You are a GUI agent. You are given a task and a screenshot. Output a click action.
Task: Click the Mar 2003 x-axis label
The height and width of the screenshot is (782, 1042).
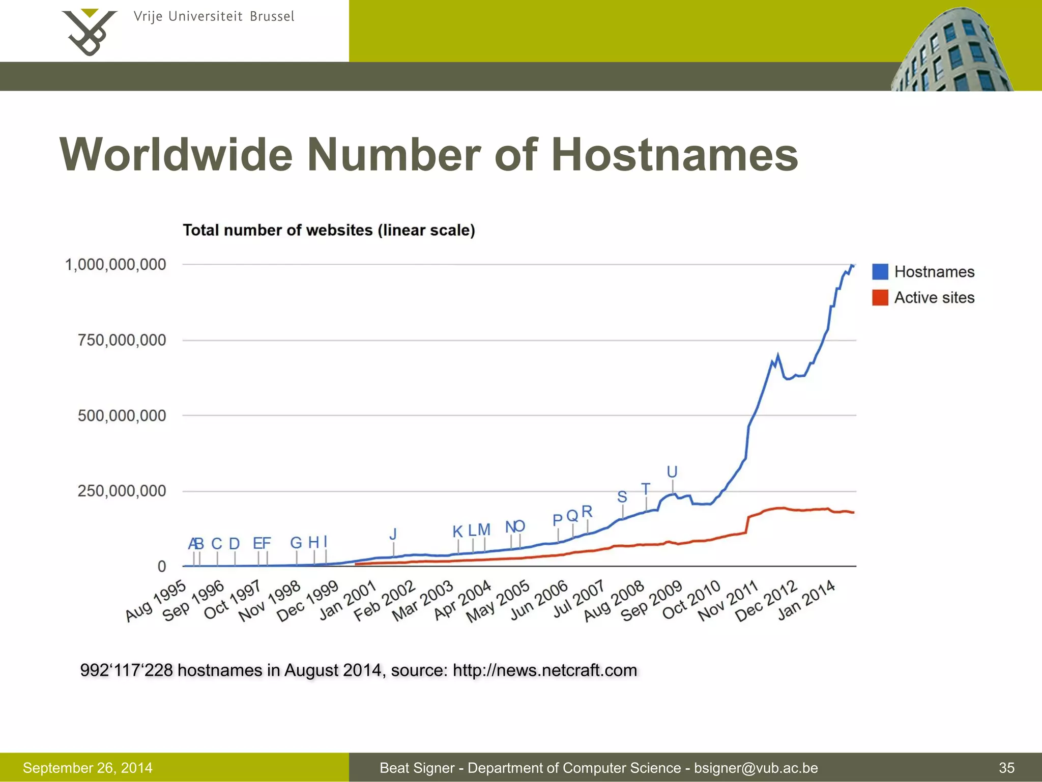pos(423,601)
